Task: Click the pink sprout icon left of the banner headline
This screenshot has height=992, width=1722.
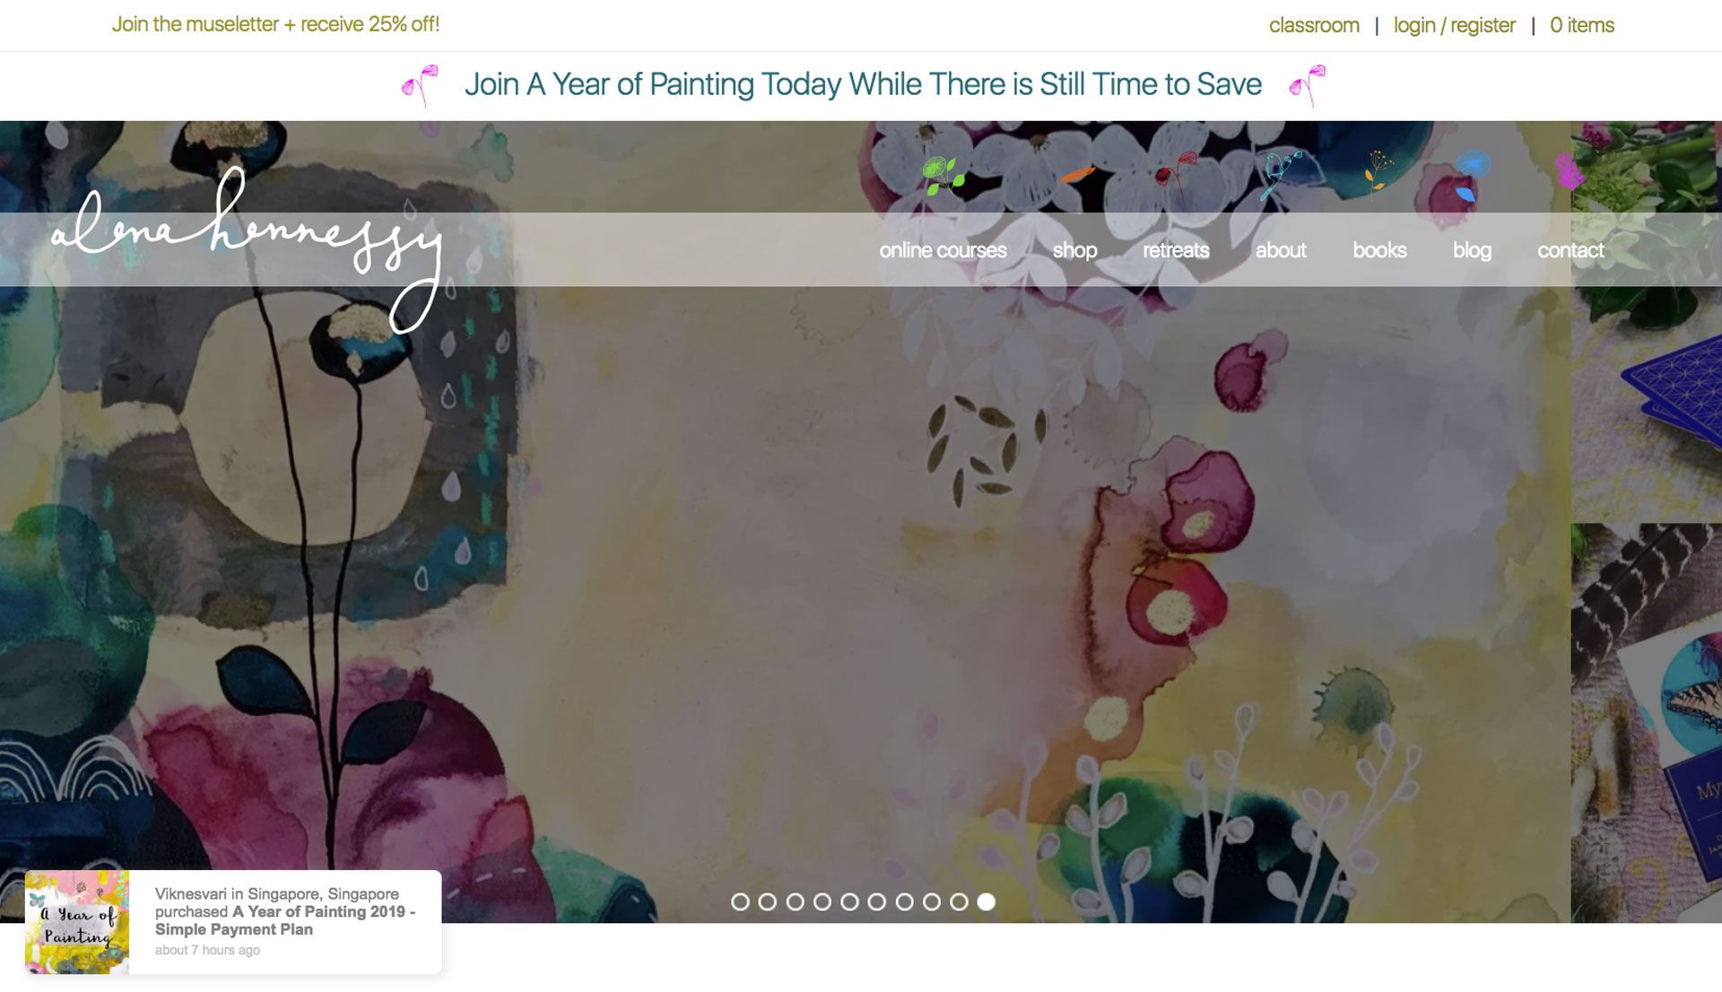Action: pyautogui.click(x=420, y=86)
